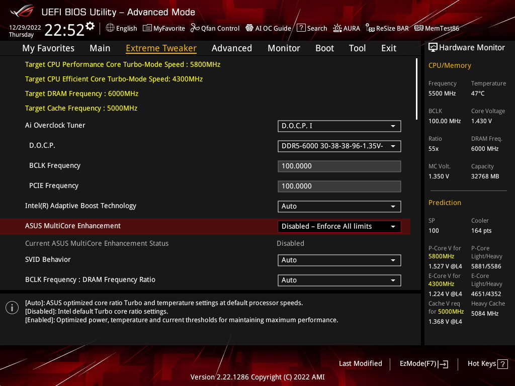Click the 22:52 clock time
This screenshot has width=515, height=386.
pos(64,30)
